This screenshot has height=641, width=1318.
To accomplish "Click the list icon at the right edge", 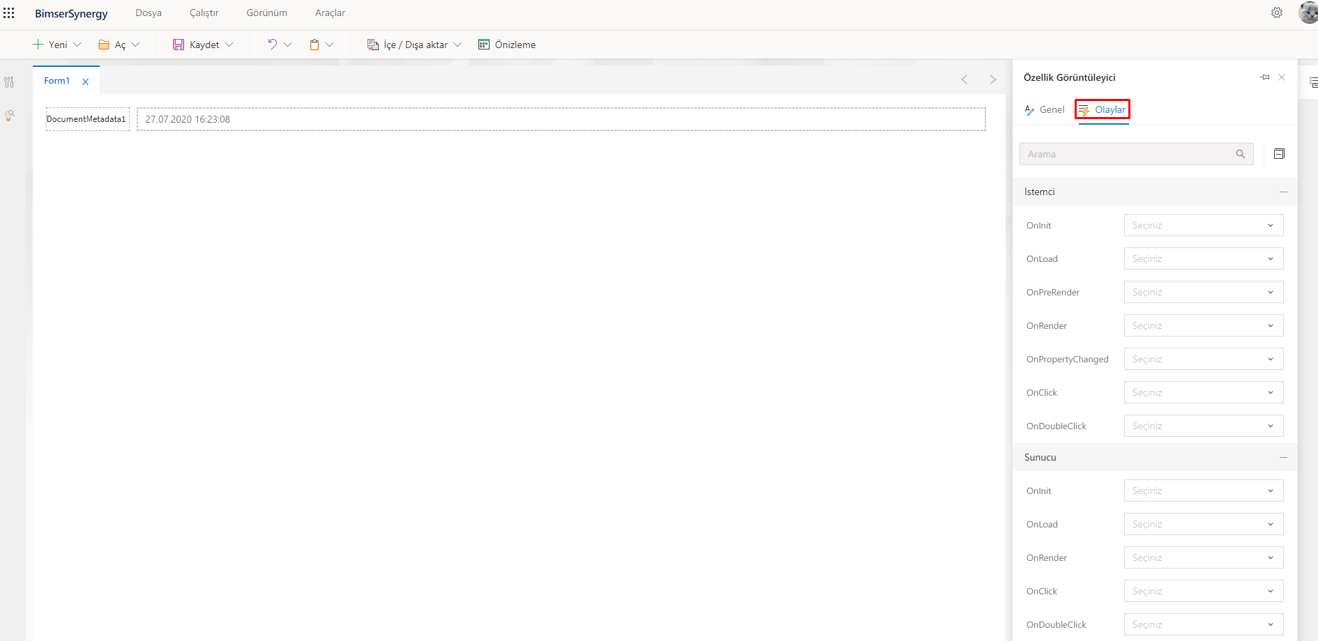I will 1313,82.
